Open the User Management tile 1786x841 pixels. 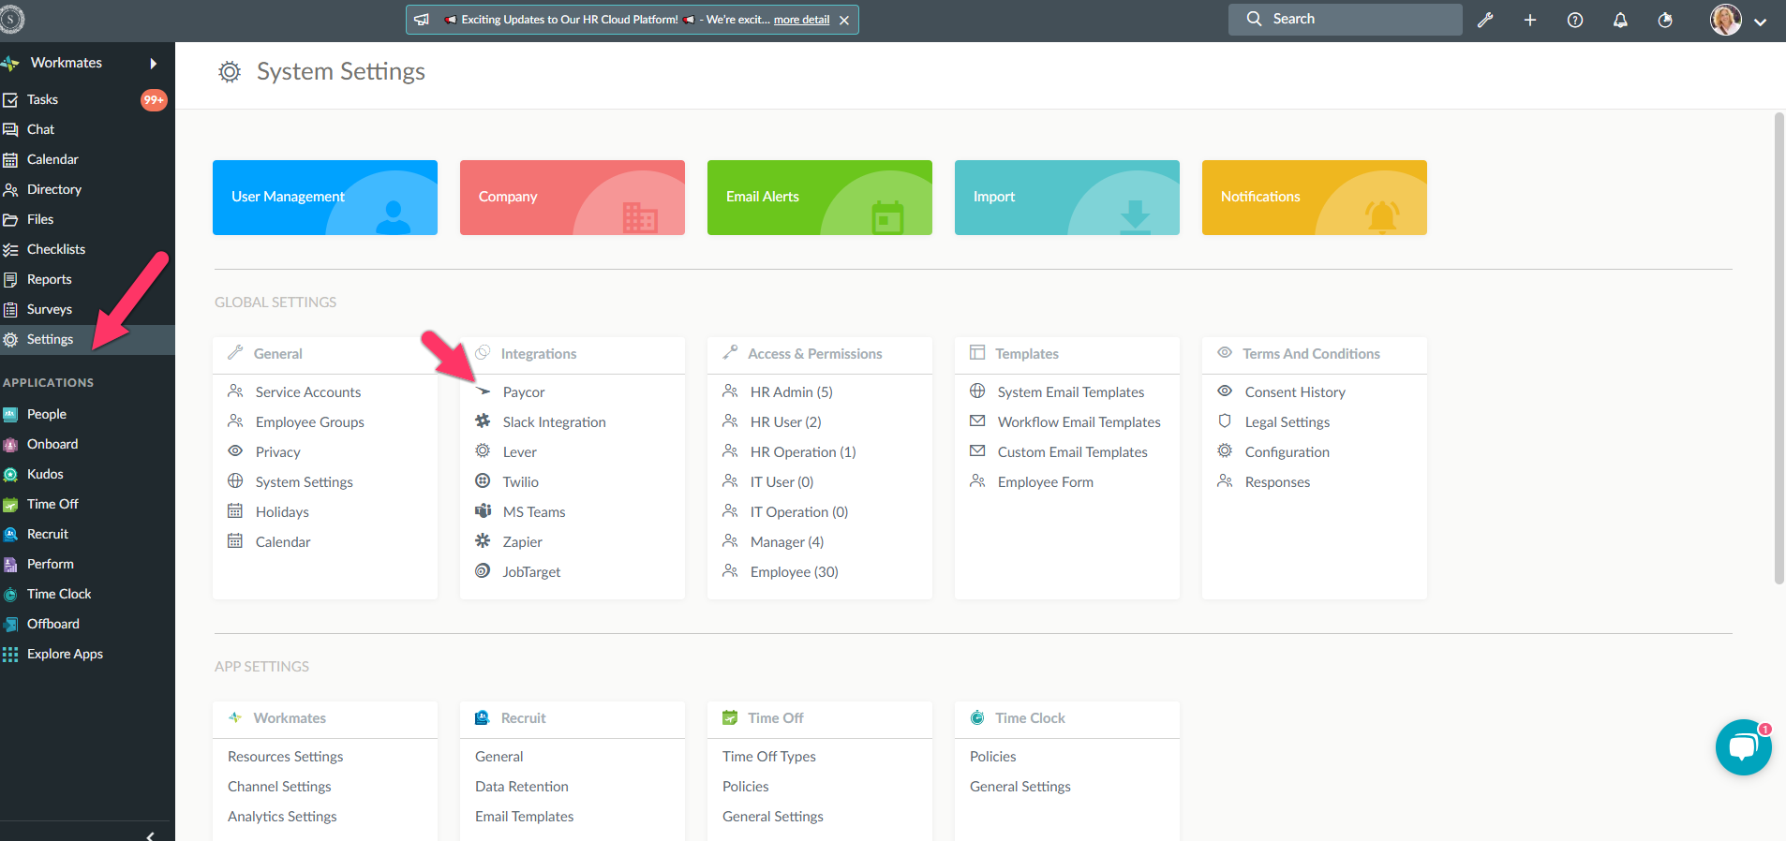click(324, 198)
